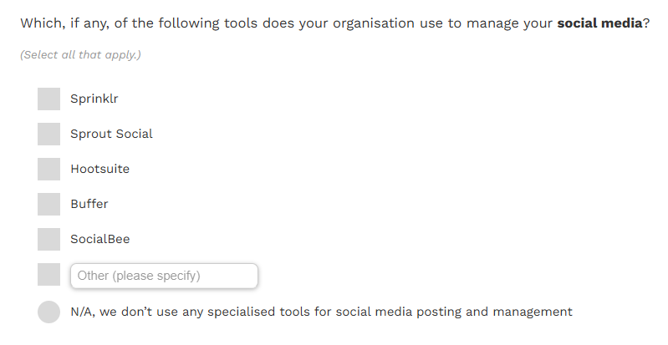668x345 pixels.
Task: Click the word 'organisation' in the question
Action: tap(373, 23)
